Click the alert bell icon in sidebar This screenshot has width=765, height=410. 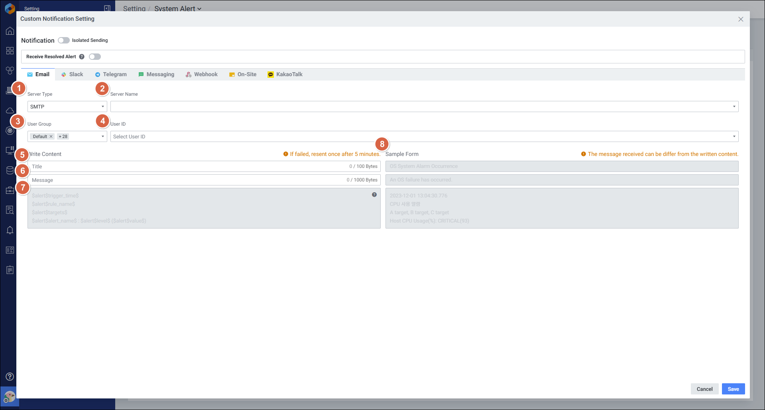coord(10,230)
